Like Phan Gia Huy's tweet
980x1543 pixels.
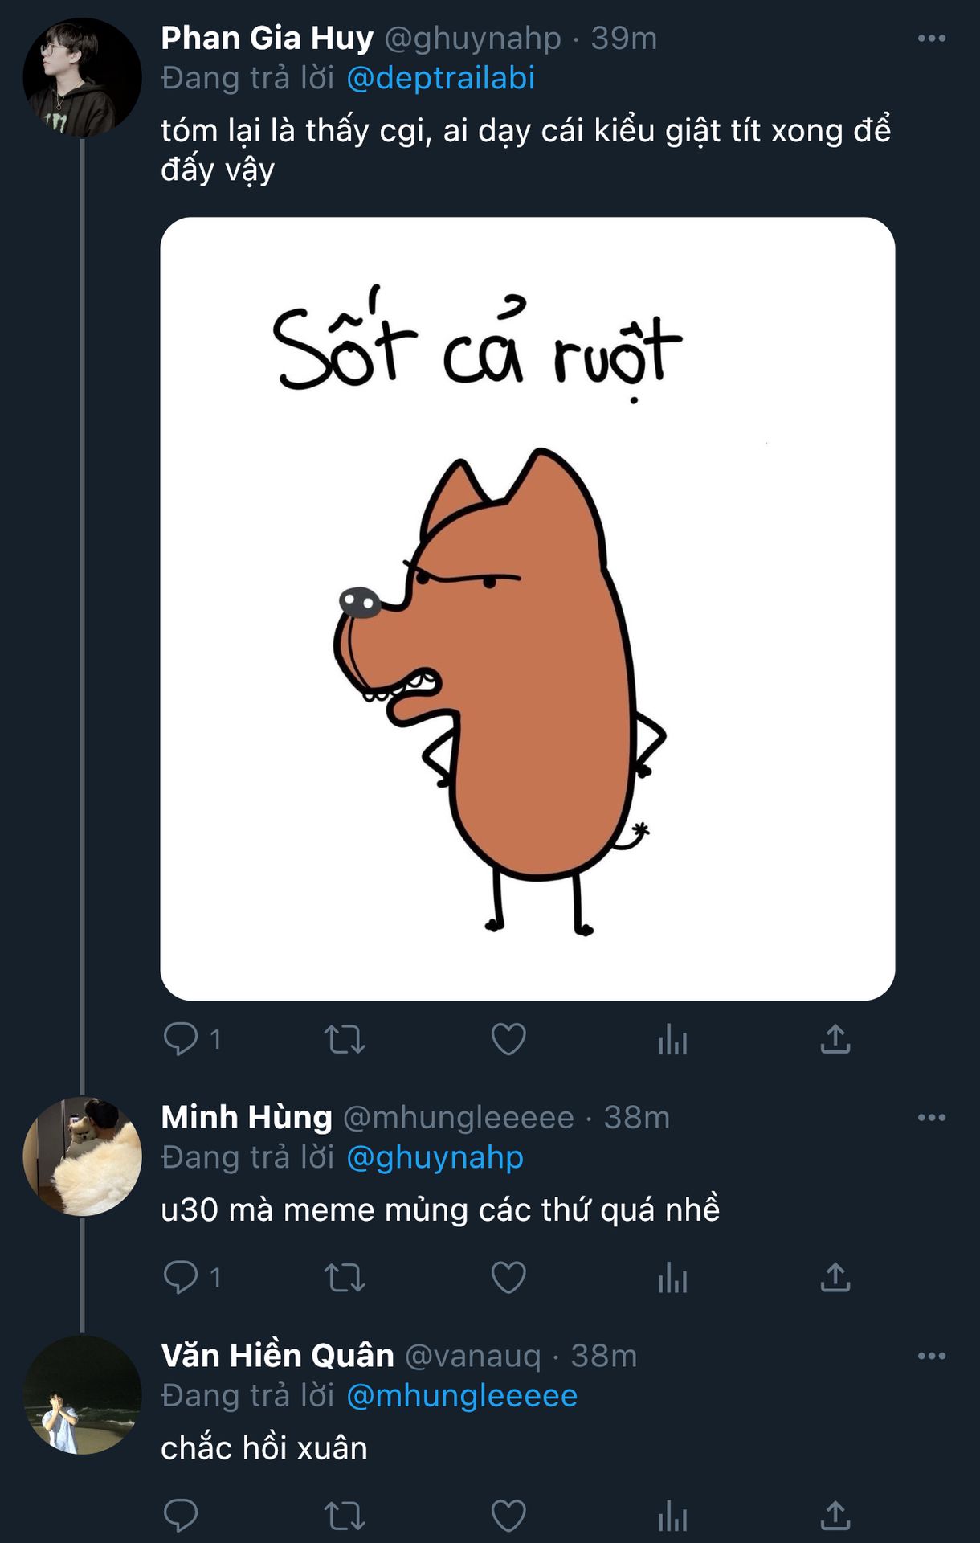click(x=508, y=1038)
